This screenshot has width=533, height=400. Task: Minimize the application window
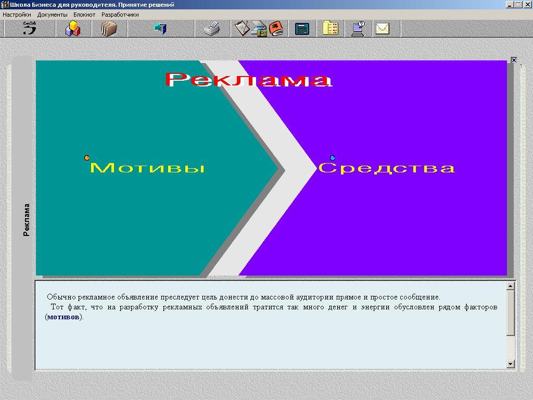pos(509,4)
